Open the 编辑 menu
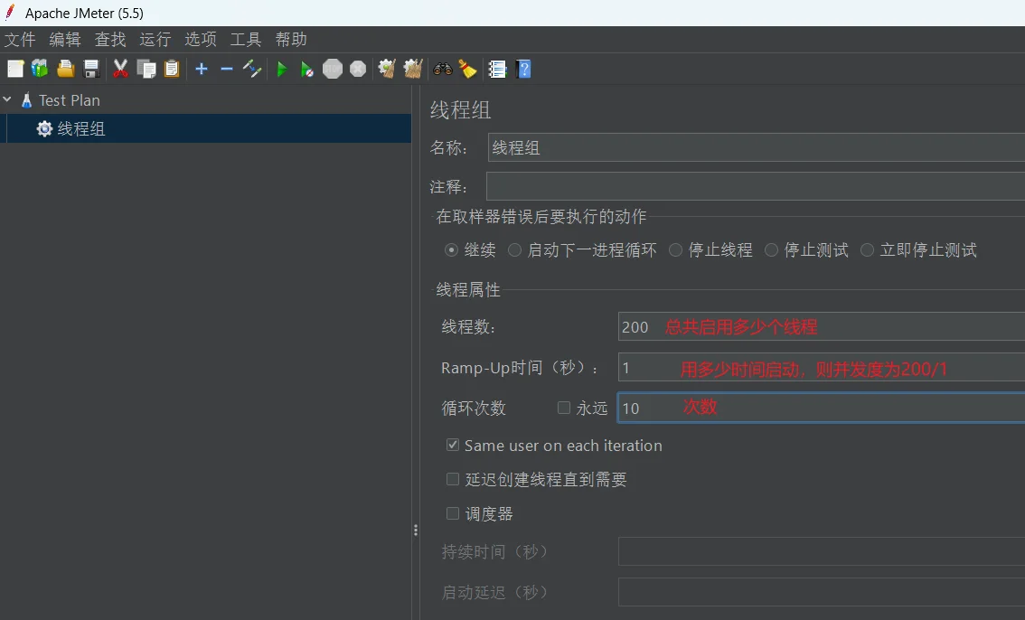Screen dimensions: 1025x620 pyautogui.click(x=65, y=39)
